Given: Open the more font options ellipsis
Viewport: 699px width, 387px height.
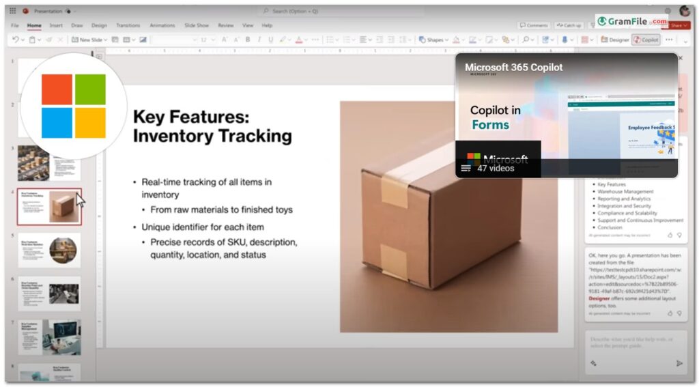Looking at the screenshot, I should coord(315,40).
